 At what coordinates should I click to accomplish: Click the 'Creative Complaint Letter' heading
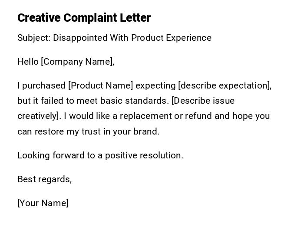click(x=84, y=18)
